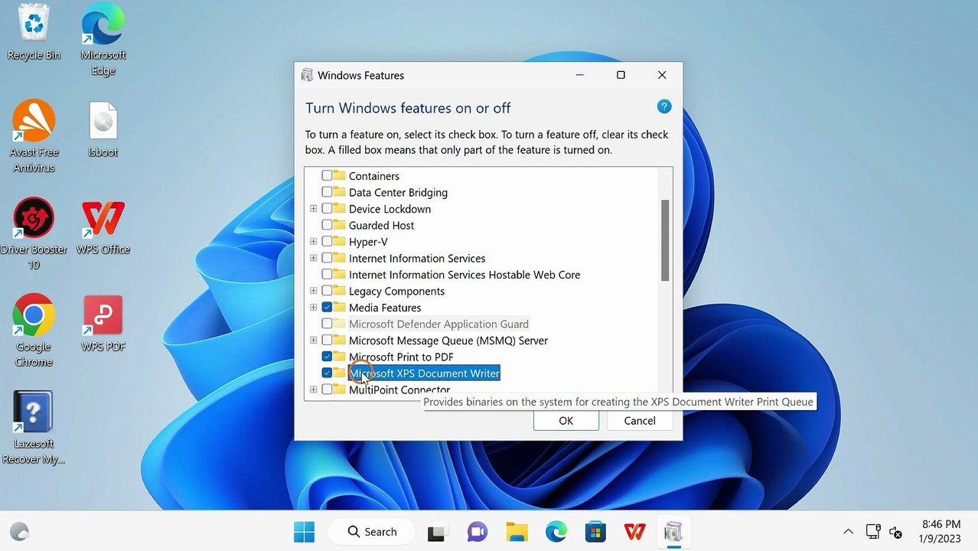This screenshot has height=551, width=978.
Task: Open File Explorer from the taskbar
Action: point(517,532)
